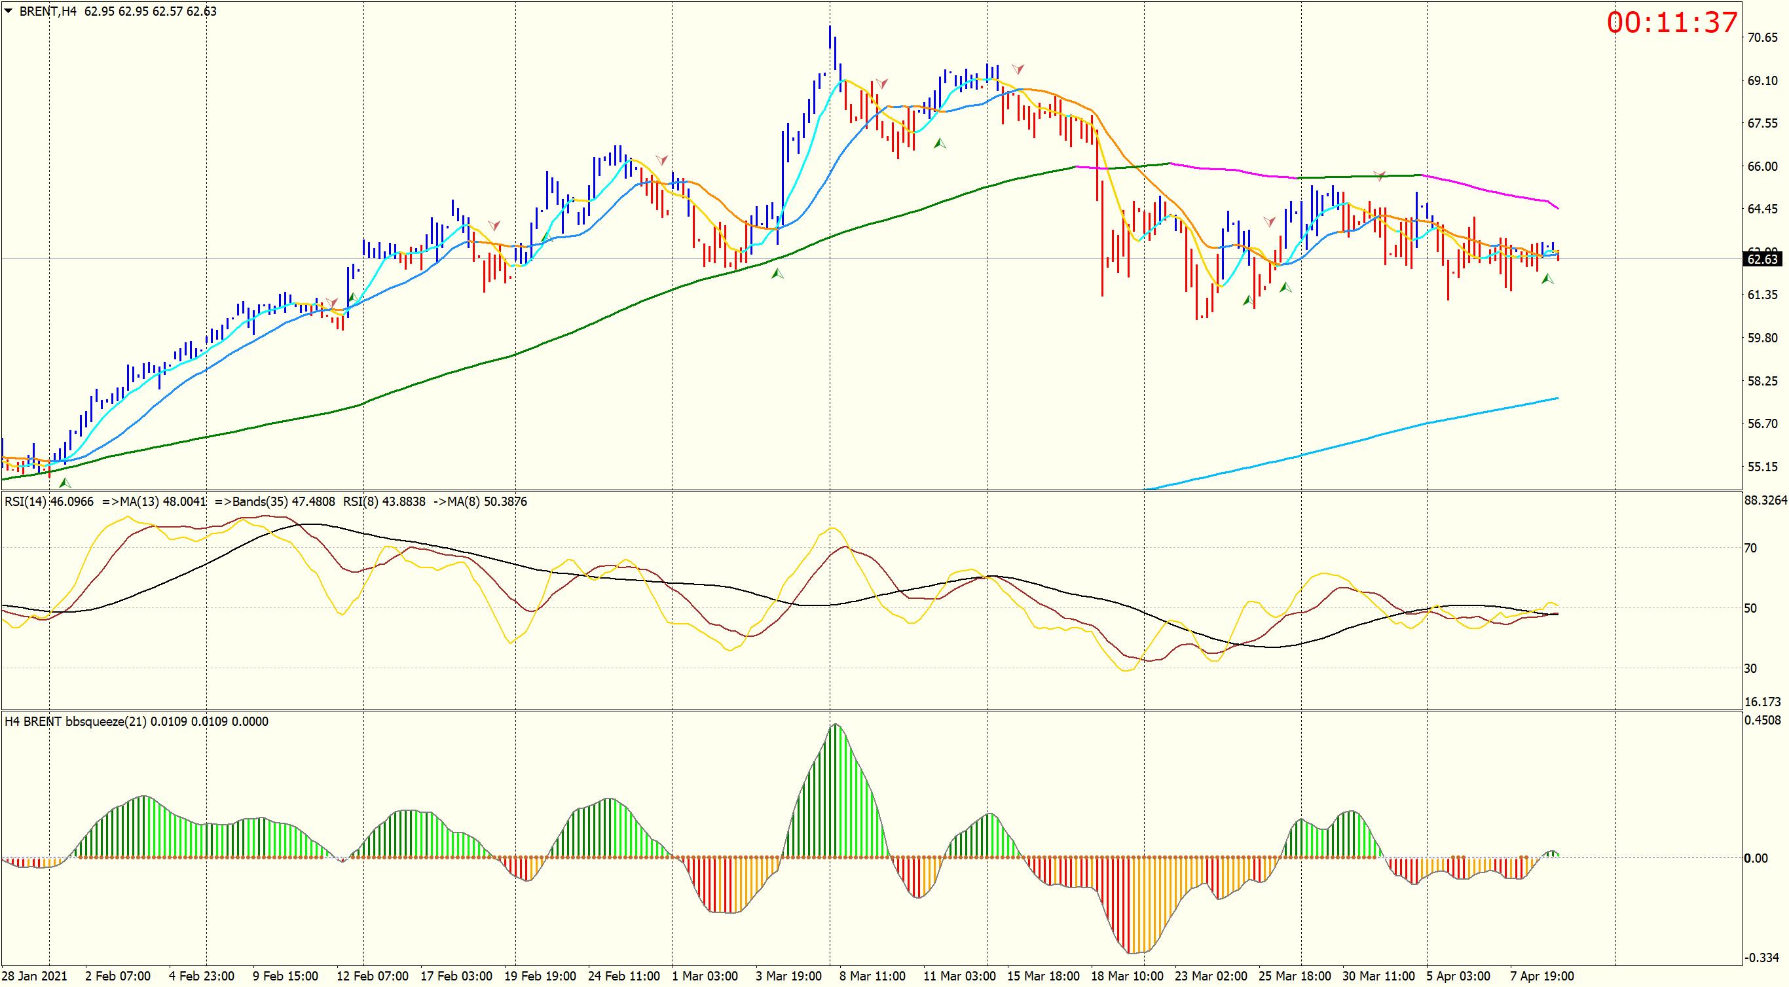Click the red countdown timer 00:11:37

pos(1672,22)
